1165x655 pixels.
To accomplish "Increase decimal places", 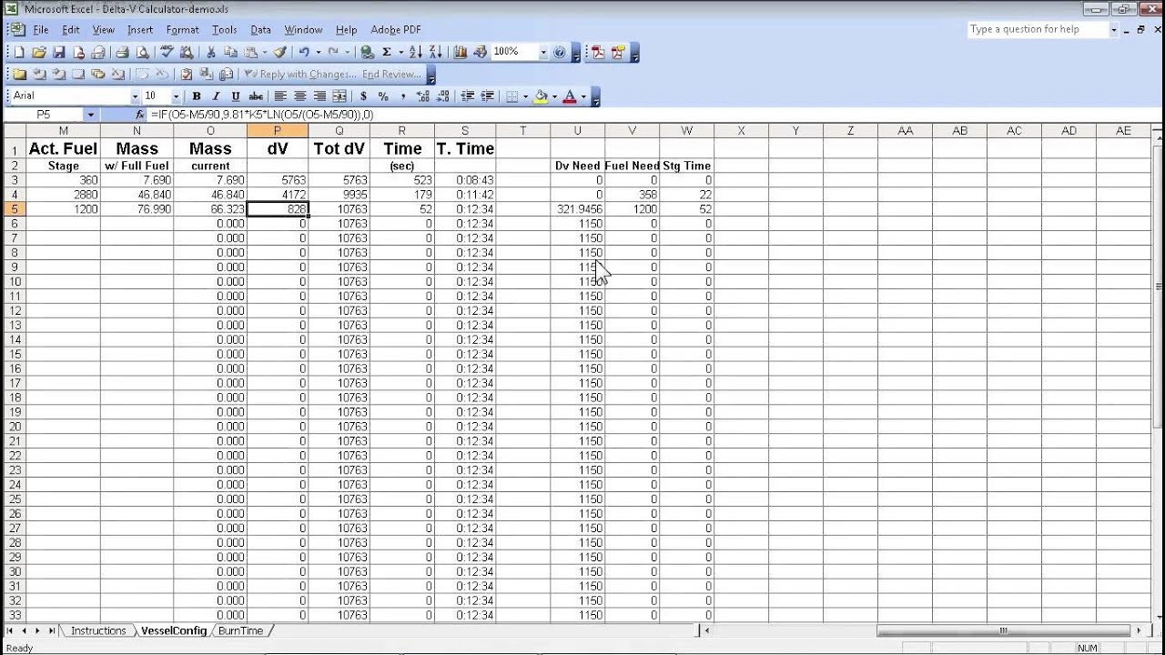I will pyautogui.click(x=423, y=96).
